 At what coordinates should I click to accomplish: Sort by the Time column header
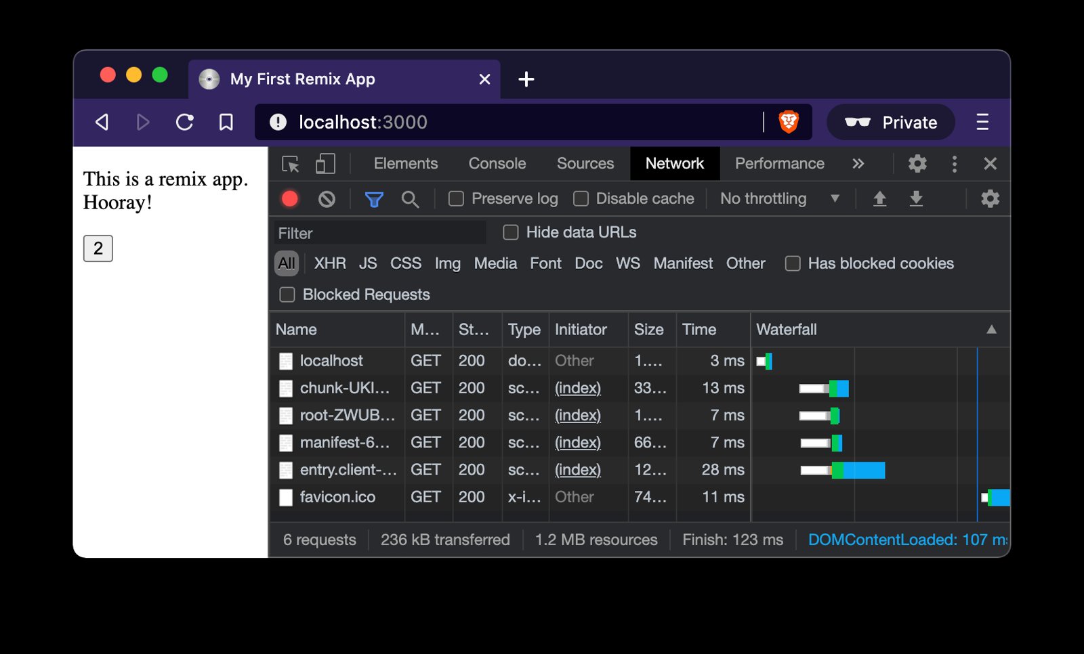point(713,330)
